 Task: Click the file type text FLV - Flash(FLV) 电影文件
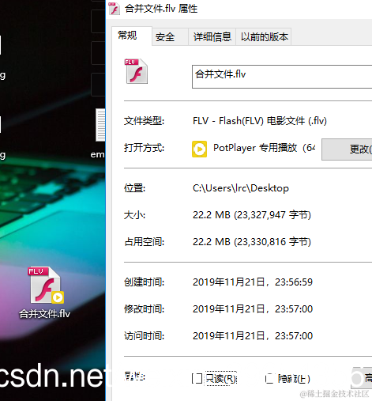tap(260, 121)
